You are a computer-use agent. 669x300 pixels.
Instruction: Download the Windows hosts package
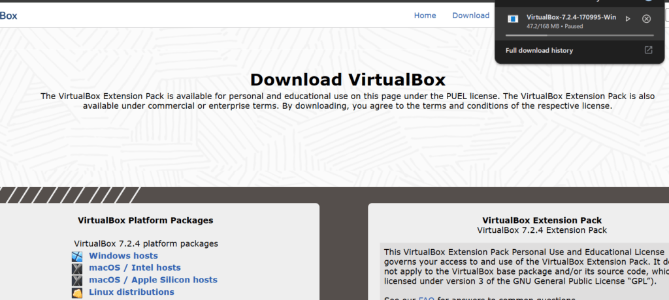pos(123,256)
